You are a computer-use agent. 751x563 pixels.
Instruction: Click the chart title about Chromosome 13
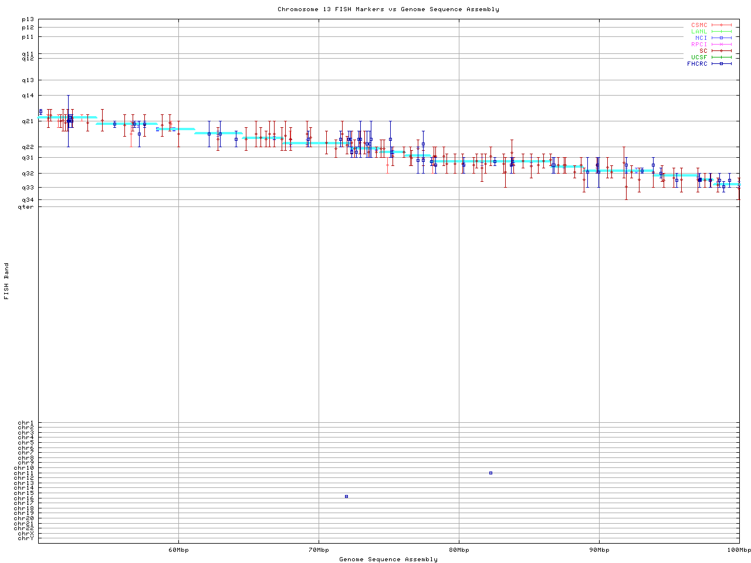(x=388, y=9)
